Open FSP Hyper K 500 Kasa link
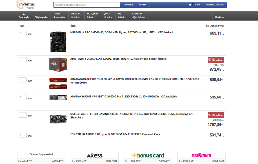This screenshot has width=258, height=164. [x=115, y=134]
